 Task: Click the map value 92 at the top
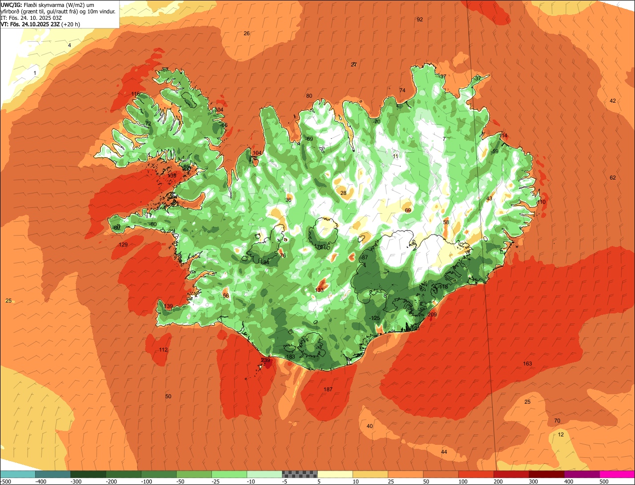(x=420, y=19)
